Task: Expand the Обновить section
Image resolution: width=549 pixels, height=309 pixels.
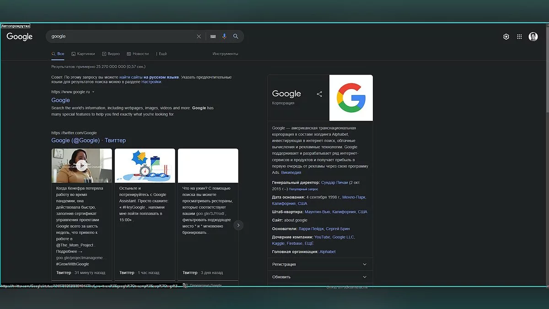Action: 320,277
